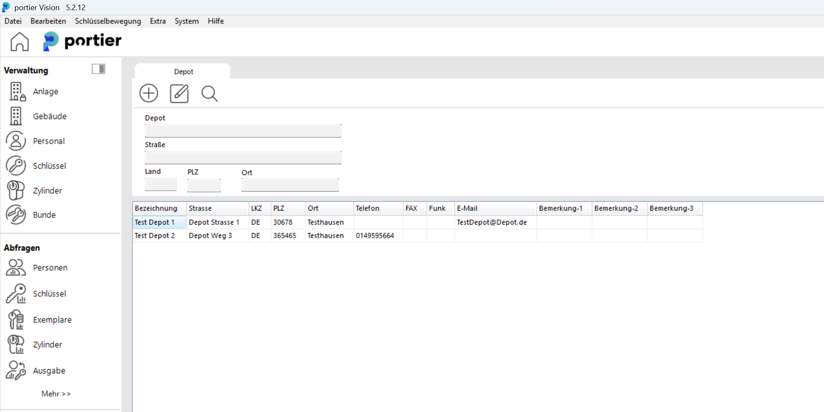Open Personal management icon
Screen dimensions: 824x412
(16, 141)
